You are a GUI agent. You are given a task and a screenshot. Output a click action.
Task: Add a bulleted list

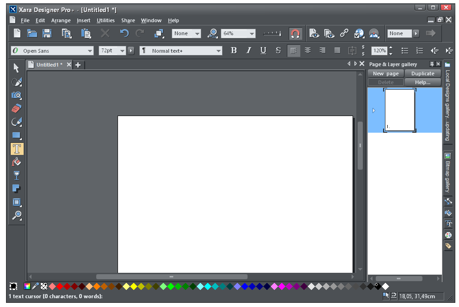point(405,50)
